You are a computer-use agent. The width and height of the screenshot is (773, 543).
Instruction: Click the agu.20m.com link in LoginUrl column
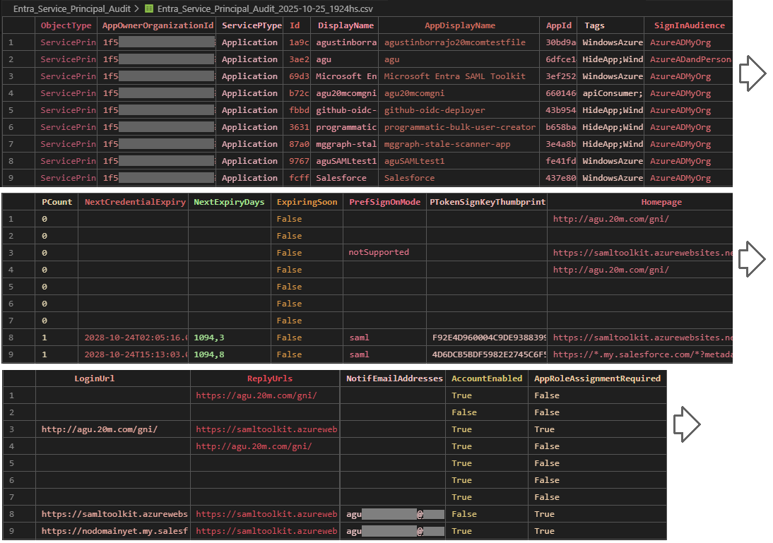click(99, 429)
